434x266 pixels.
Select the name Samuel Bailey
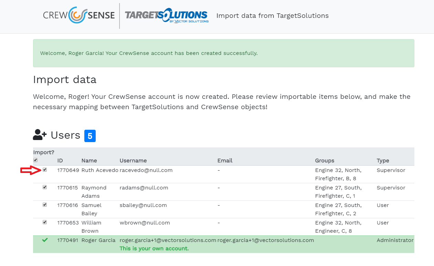coord(92,209)
